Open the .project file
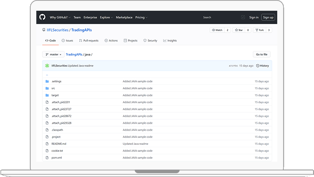The height and width of the screenshot is (177, 314). tap(56, 137)
